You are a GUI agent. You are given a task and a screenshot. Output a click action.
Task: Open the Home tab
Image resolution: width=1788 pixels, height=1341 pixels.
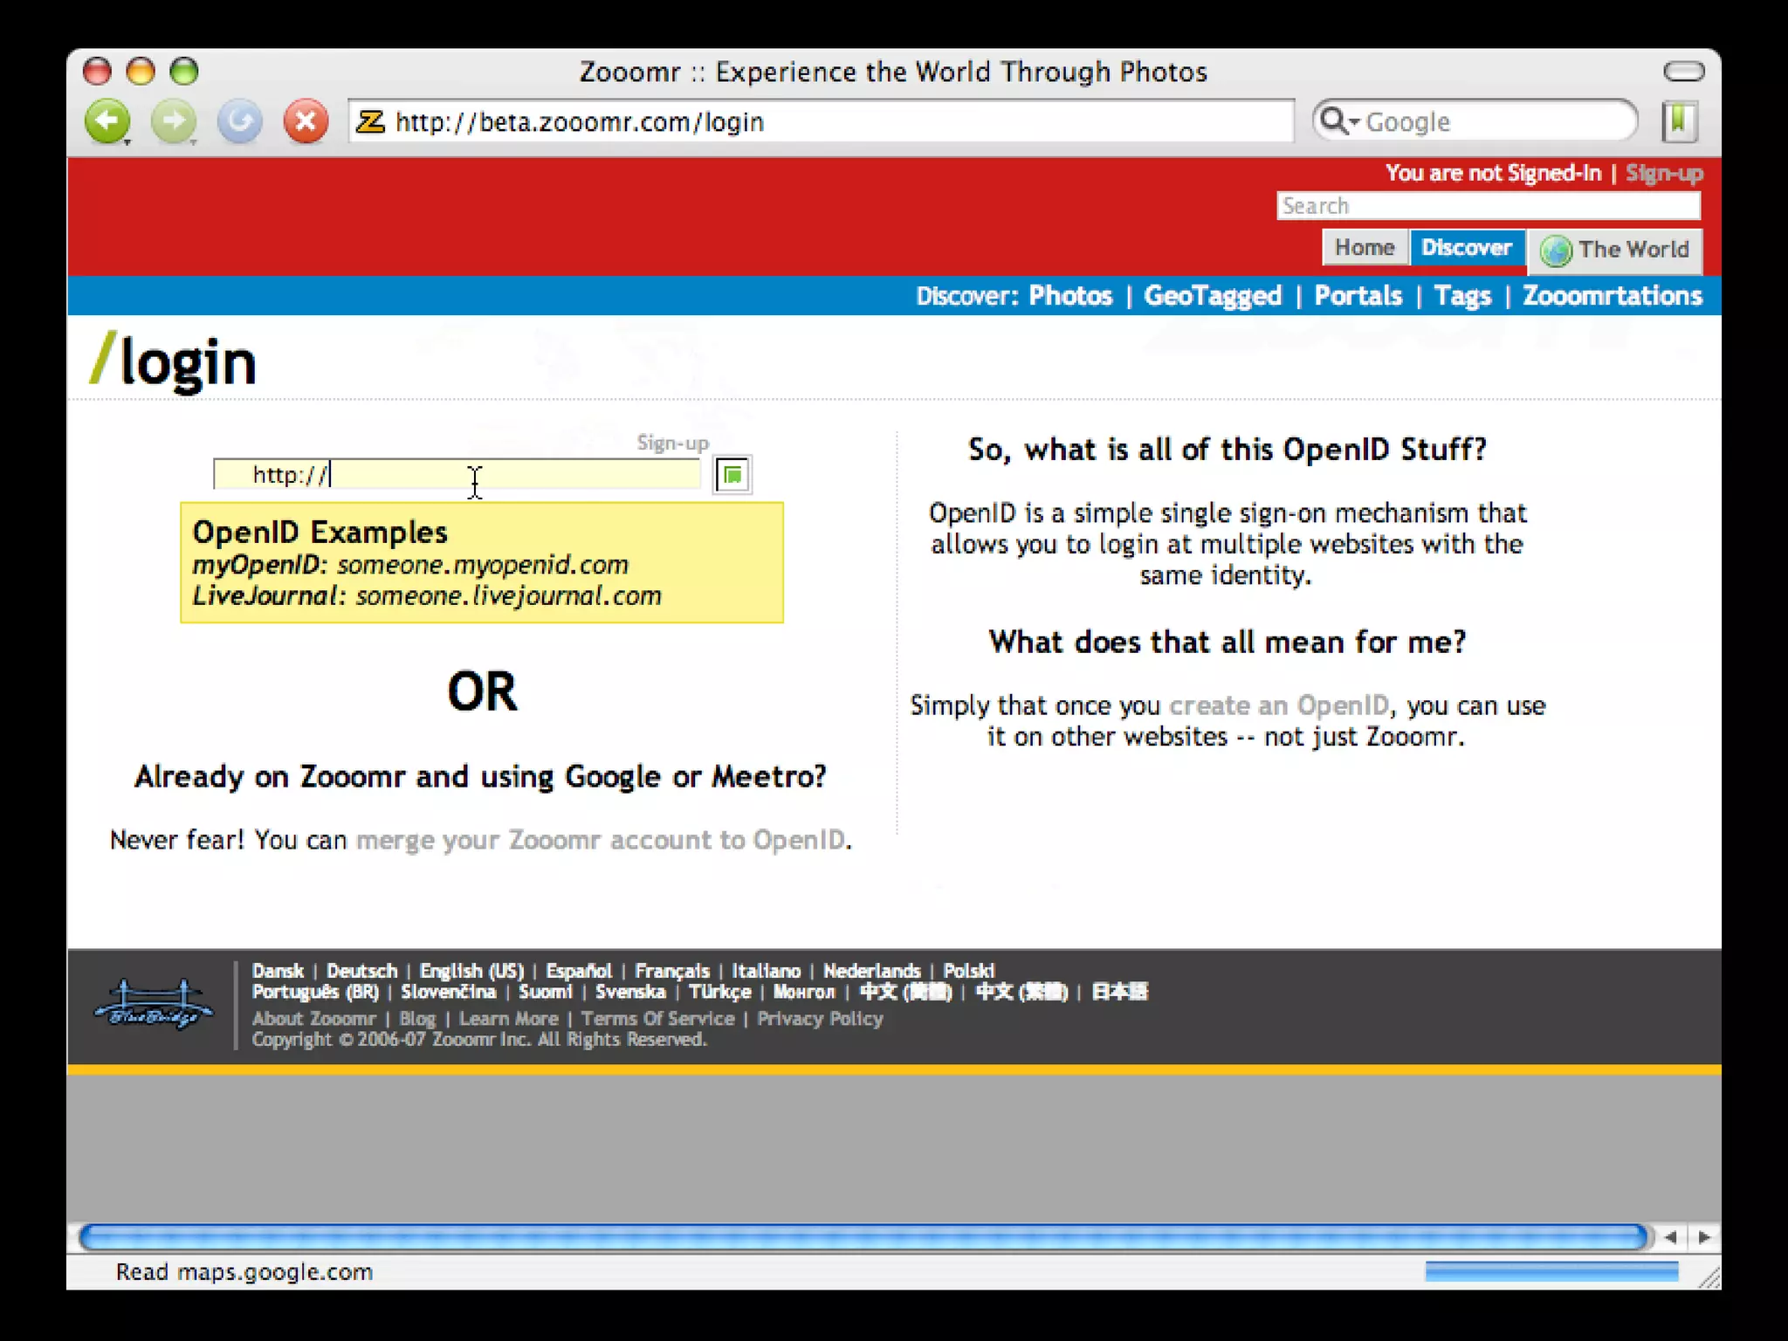(x=1365, y=248)
